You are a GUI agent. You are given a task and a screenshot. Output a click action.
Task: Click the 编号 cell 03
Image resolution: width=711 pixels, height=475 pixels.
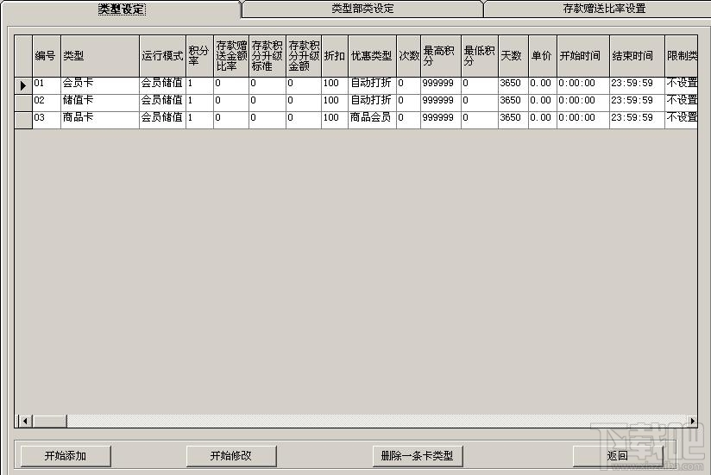pos(47,118)
